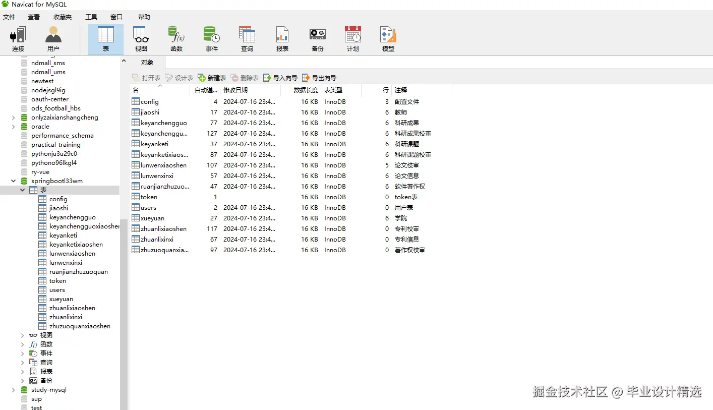Open the 用户 user management icon

pyautogui.click(x=53, y=39)
